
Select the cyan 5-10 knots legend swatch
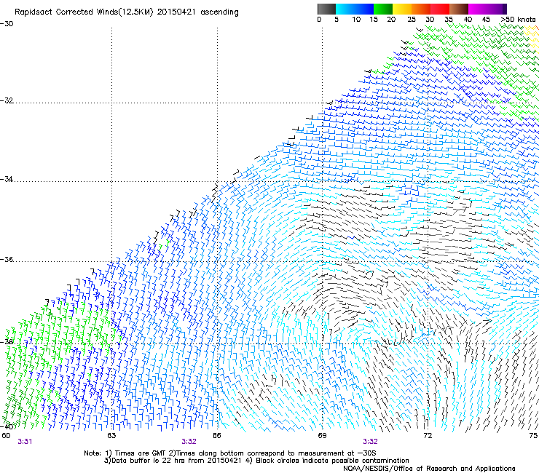(345, 9)
